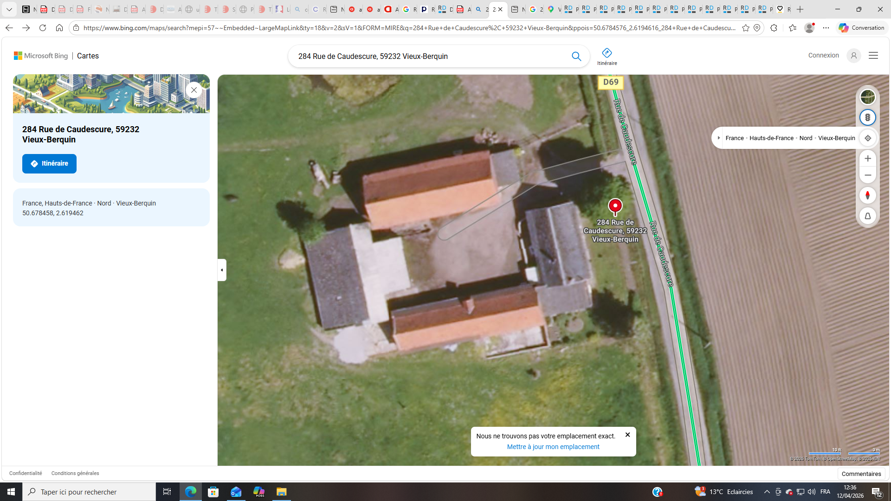Click the account avatar next to Connexion
This screenshot has width=891, height=501.
pyautogui.click(x=853, y=56)
